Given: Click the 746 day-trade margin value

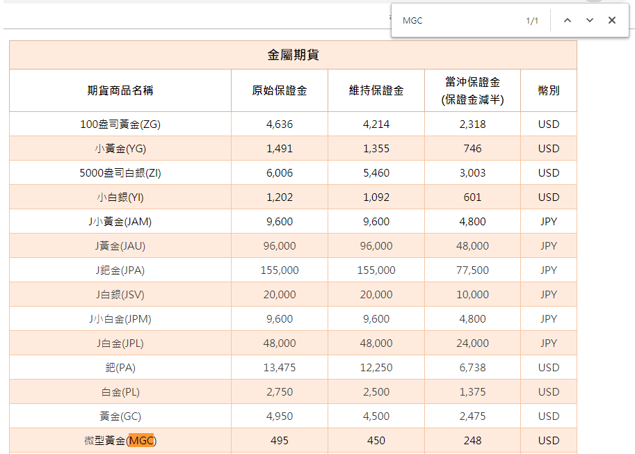Looking at the screenshot, I should 473,149.
